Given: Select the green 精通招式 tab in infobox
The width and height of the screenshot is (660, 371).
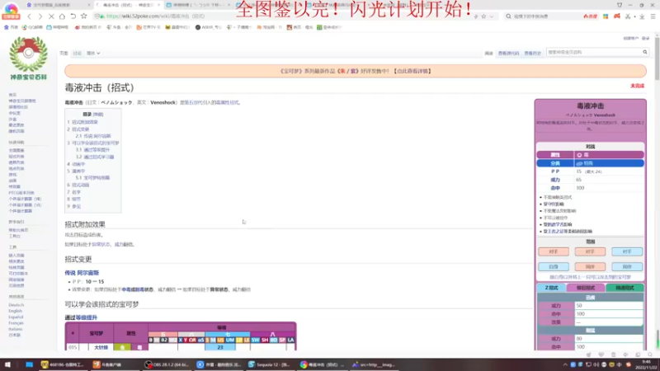Looking at the screenshot, I should point(625,288).
